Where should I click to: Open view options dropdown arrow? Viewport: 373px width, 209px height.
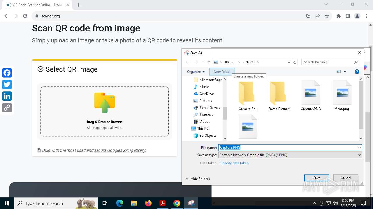point(345,72)
